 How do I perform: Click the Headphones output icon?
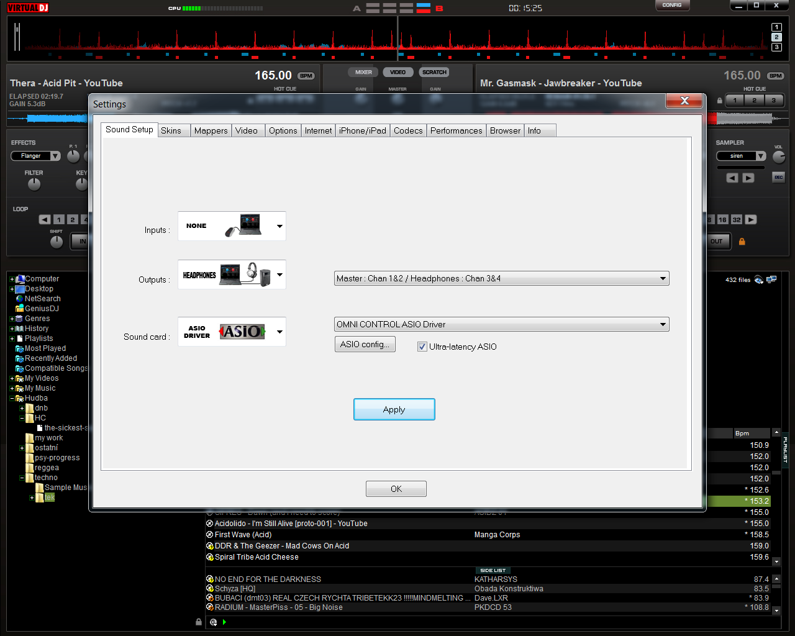click(x=246, y=275)
